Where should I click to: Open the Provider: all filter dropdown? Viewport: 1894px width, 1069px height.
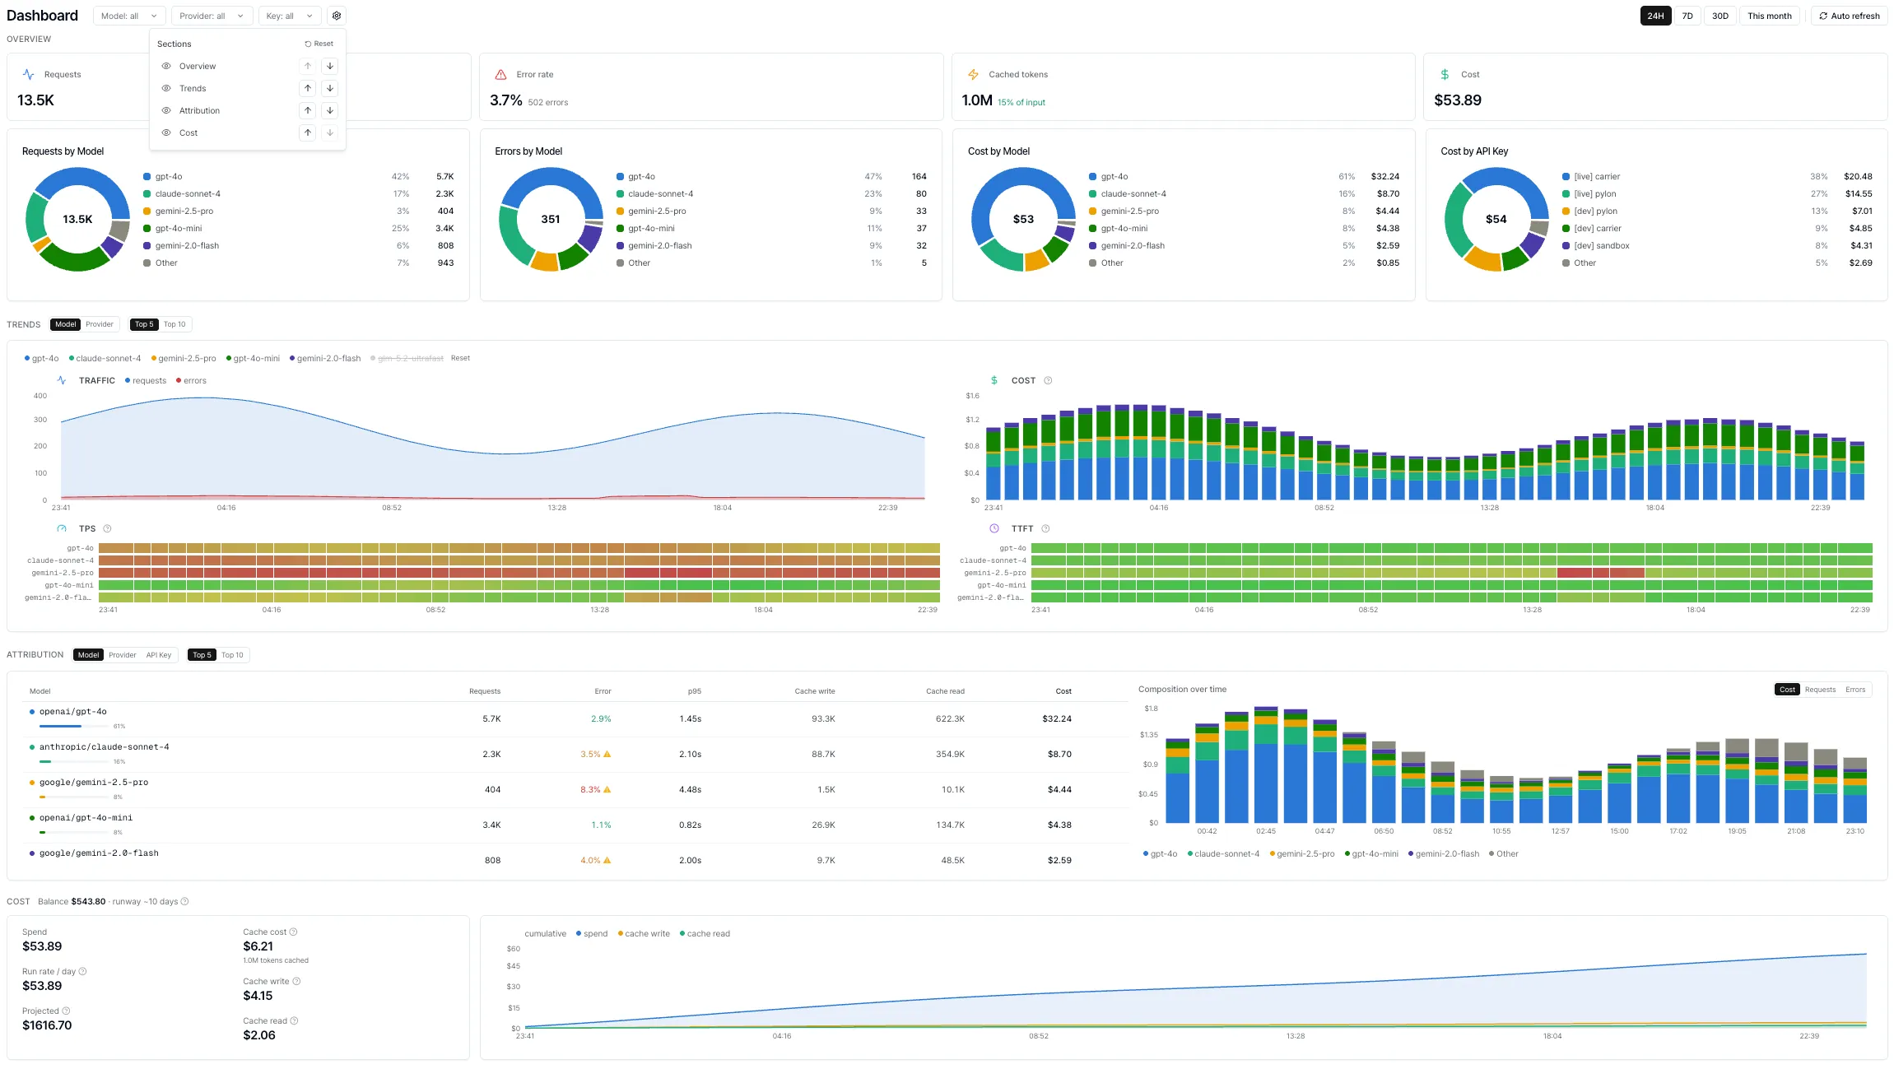(212, 16)
